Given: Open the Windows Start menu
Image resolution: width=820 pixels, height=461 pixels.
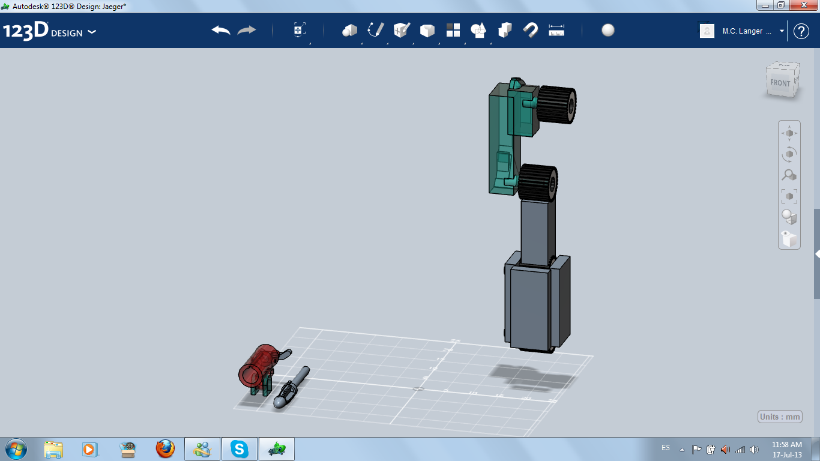Looking at the screenshot, I should (x=16, y=448).
